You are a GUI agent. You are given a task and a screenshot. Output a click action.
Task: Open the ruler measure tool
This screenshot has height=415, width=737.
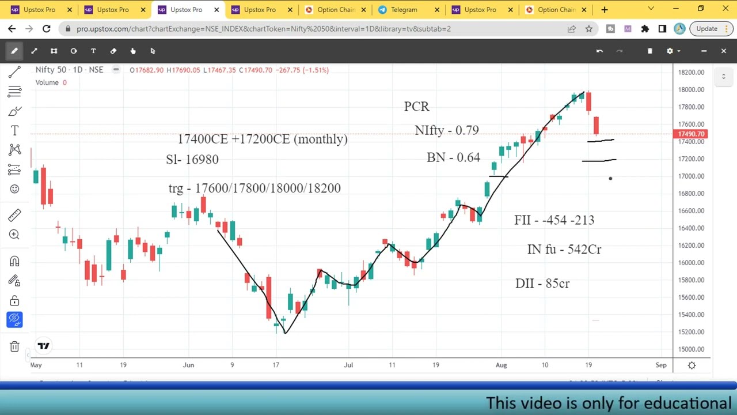(x=14, y=215)
